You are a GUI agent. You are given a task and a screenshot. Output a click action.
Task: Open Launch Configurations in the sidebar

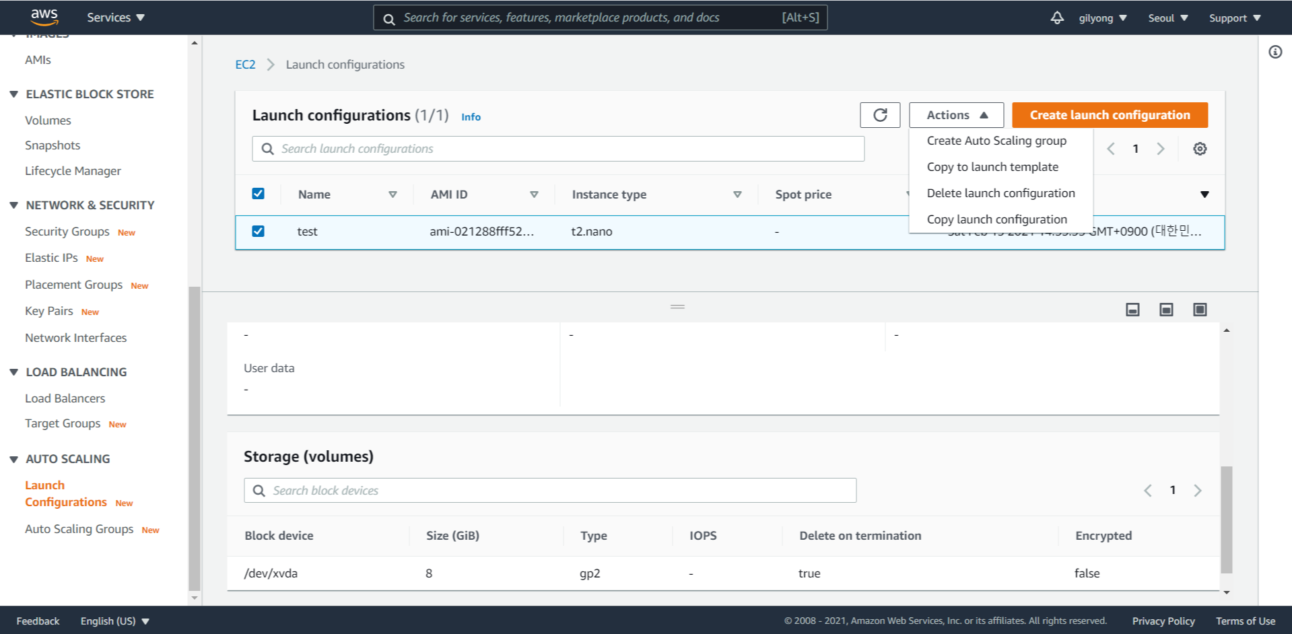point(65,494)
